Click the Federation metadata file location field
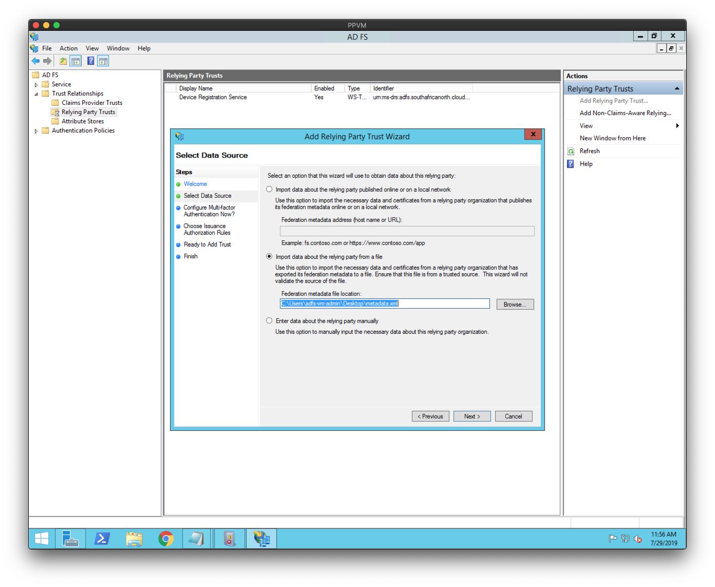Screen dimensions: 715x587 coord(385,304)
